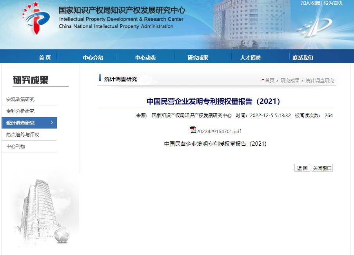Click 研究成果 in the breadcrumb trail

click(290, 81)
